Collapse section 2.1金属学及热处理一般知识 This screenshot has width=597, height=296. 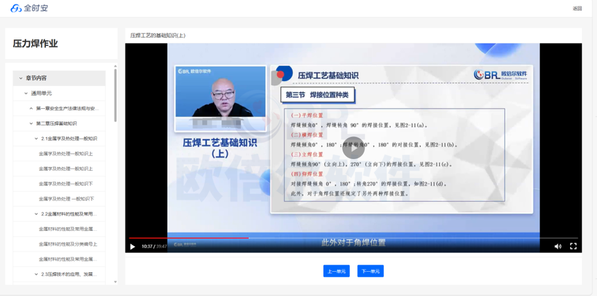click(36, 139)
